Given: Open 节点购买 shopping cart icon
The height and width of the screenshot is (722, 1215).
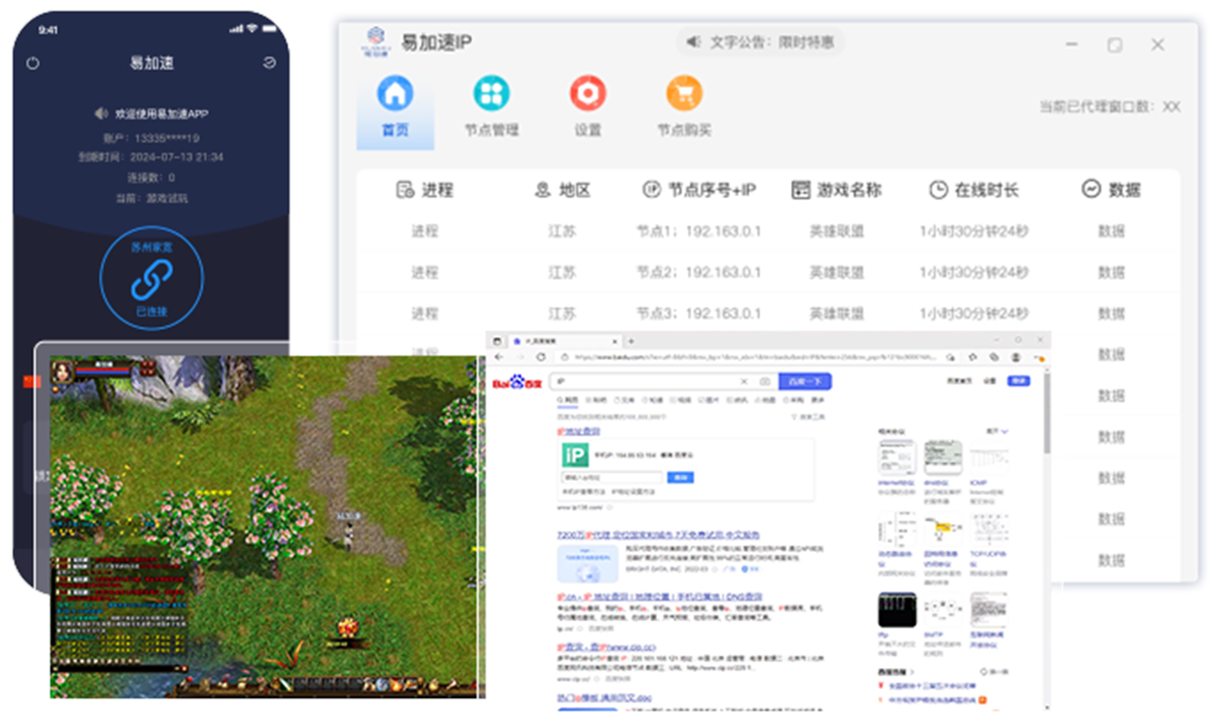Looking at the screenshot, I should coord(684,93).
